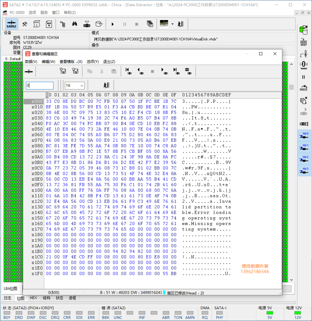This screenshot has height=321, width=312.
Task: Click the tree structure icon in the main toolbar
Action: pyautogui.click(x=62, y=24)
